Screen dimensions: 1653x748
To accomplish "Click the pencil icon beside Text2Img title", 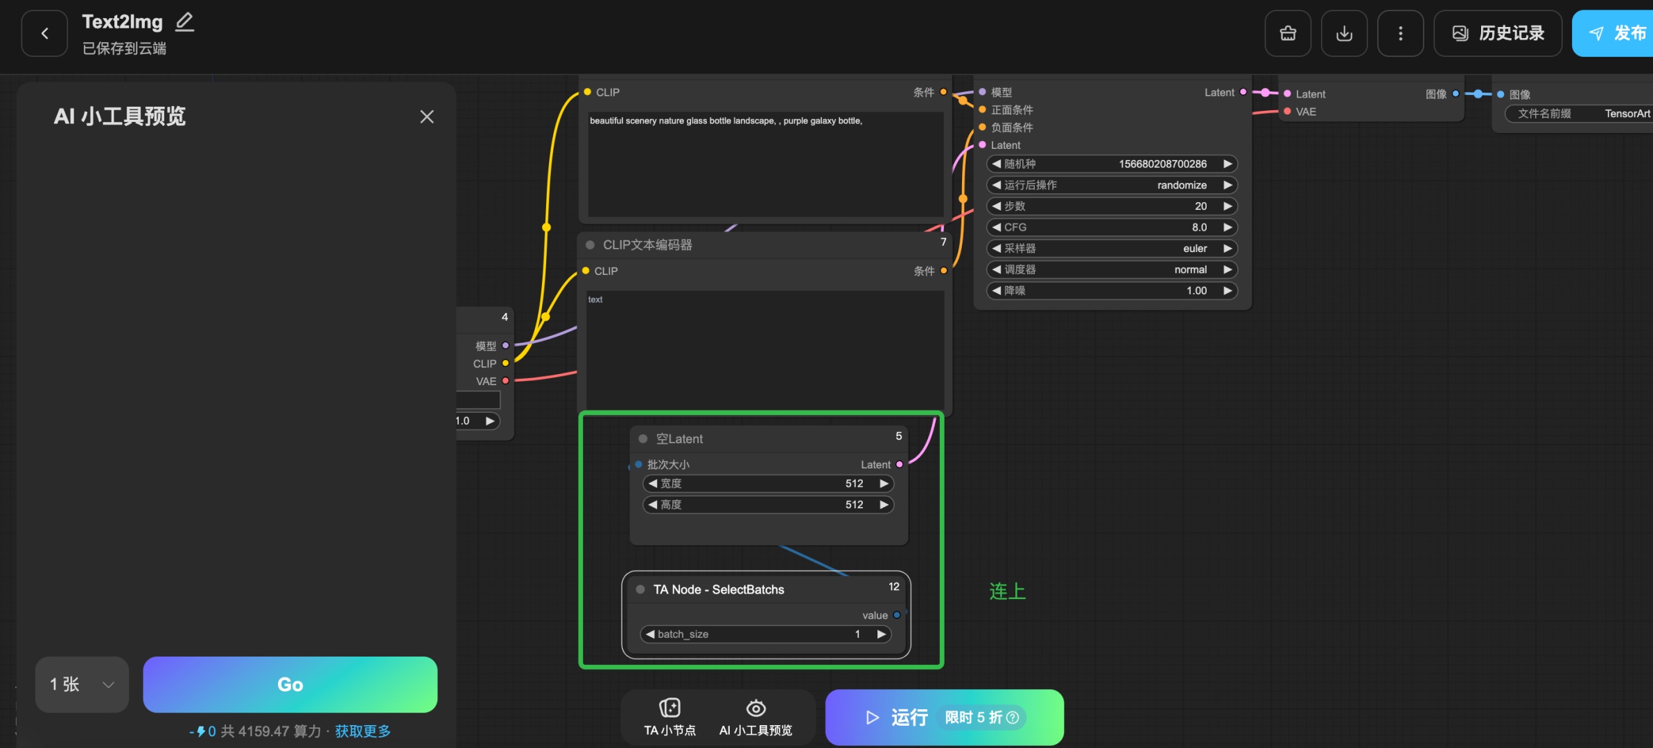I will 184,22.
